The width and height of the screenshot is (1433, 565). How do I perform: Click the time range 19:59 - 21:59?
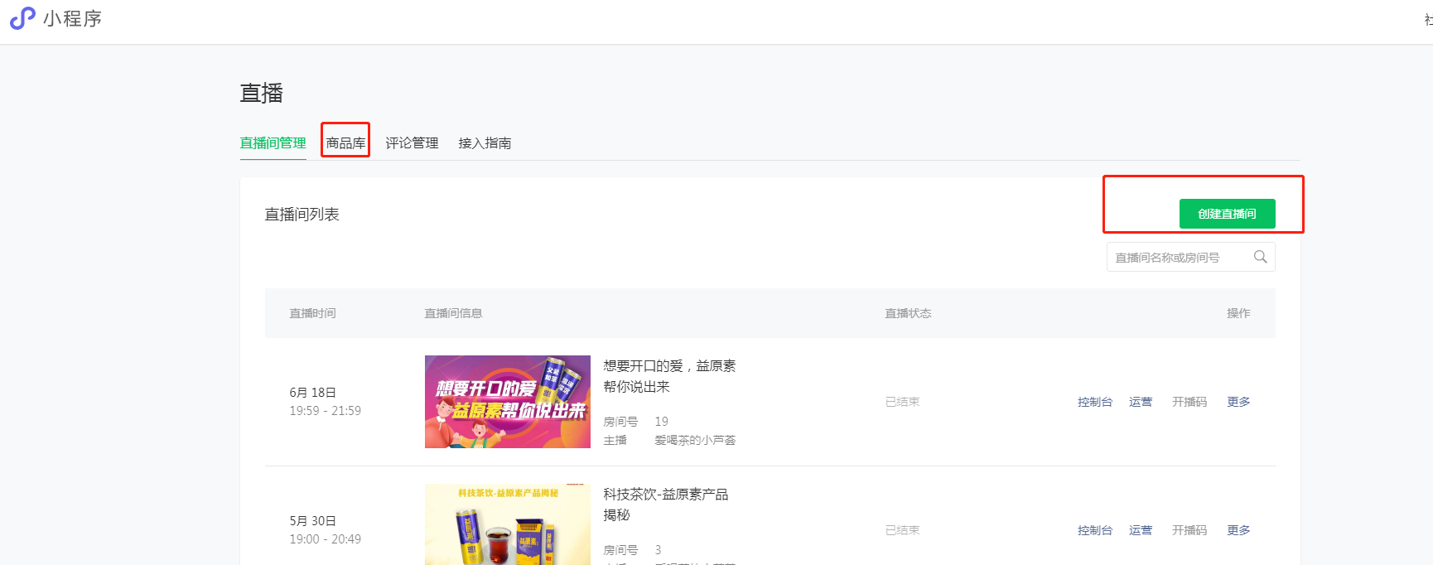tap(325, 411)
